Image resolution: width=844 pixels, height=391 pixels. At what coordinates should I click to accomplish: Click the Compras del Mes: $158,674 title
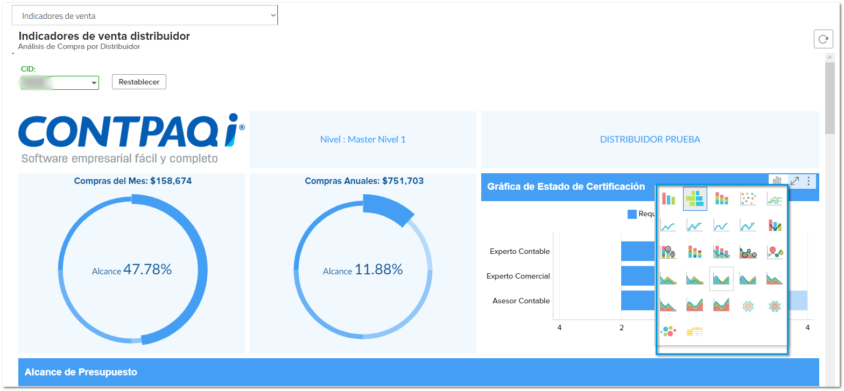[133, 181]
